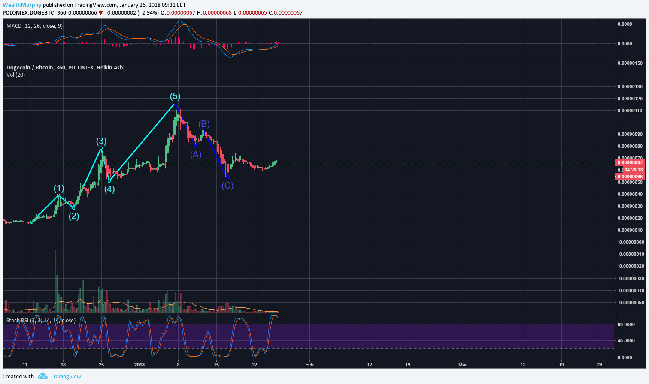
Task: Click the red 0.00000067 current price tag
Action: (630, 162)
